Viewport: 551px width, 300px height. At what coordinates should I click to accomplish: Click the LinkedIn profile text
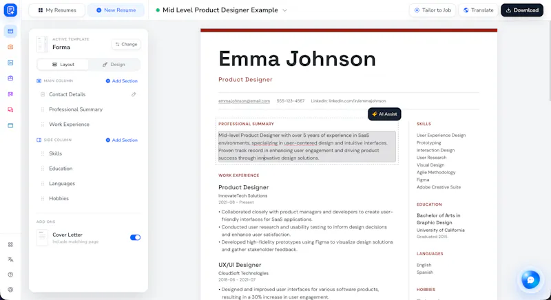pos(349,101)
